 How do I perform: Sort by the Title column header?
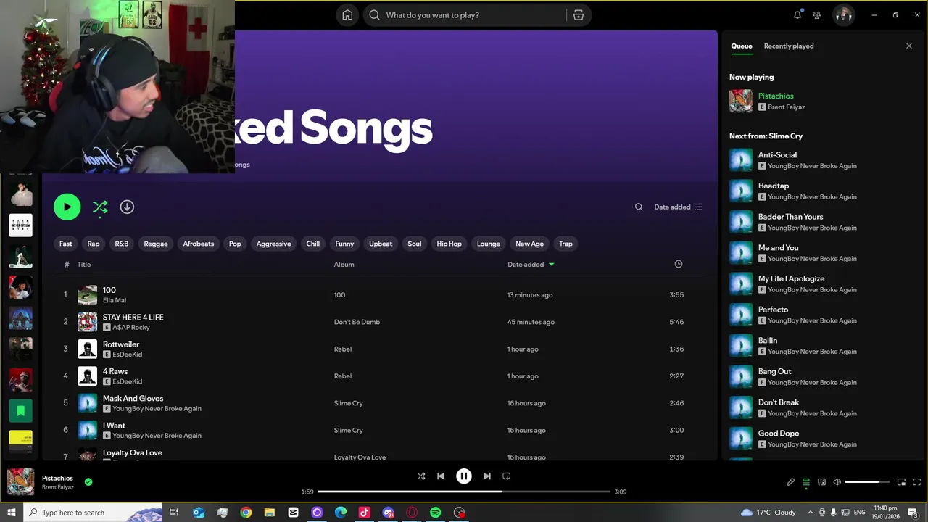click(x=84, y=265)
